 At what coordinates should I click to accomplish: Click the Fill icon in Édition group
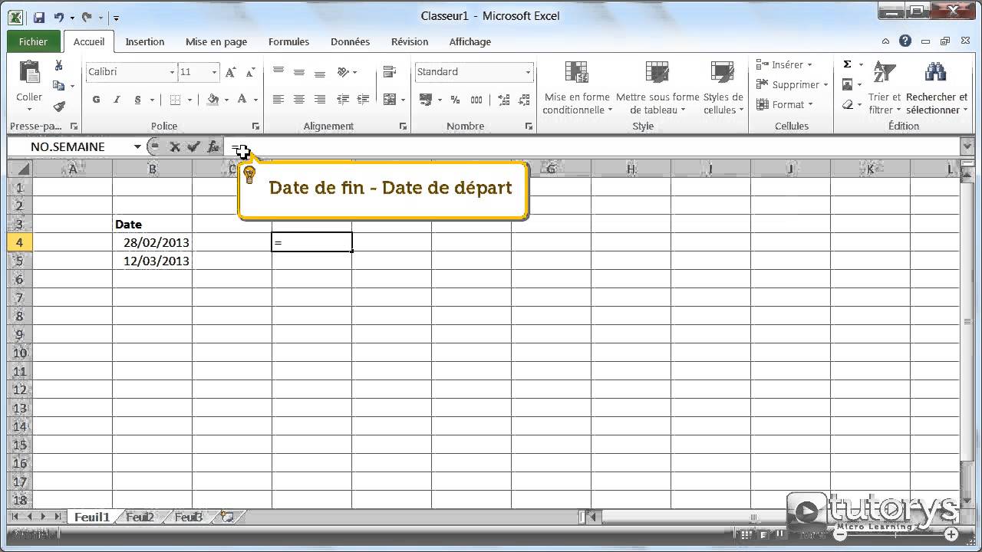coord(848,85)
